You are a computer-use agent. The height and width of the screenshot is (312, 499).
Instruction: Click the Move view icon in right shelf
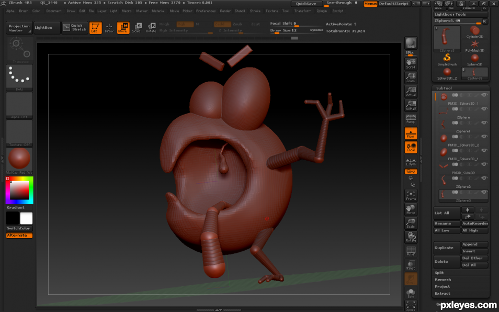(411, 209)
